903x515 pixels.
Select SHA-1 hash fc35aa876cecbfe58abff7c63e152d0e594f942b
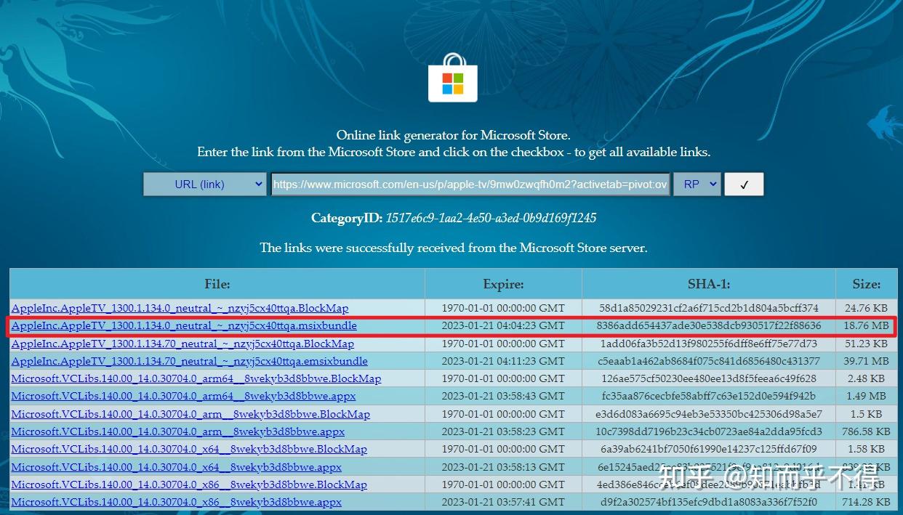(x=709, y=396)
